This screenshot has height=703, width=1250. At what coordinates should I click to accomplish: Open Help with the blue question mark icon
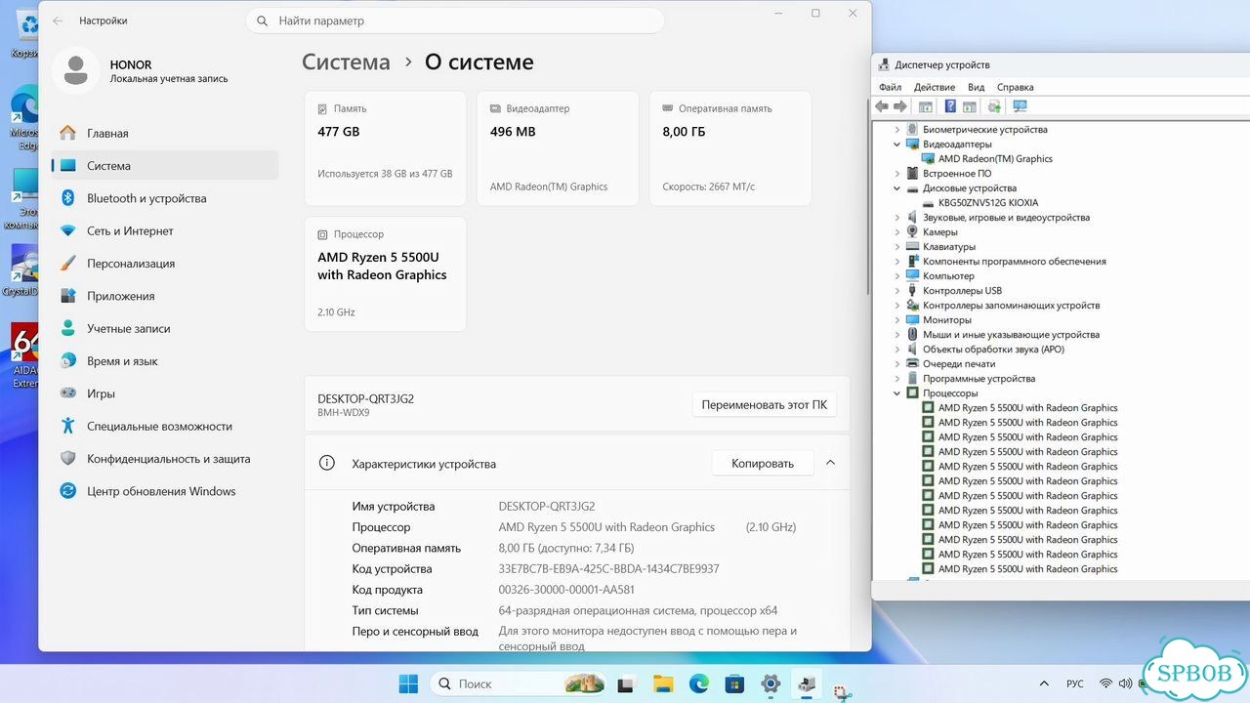(949, 106)
